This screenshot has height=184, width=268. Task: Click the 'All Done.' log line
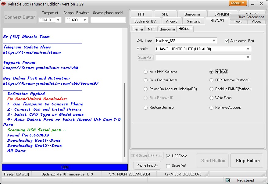click(x=17, y=151)
